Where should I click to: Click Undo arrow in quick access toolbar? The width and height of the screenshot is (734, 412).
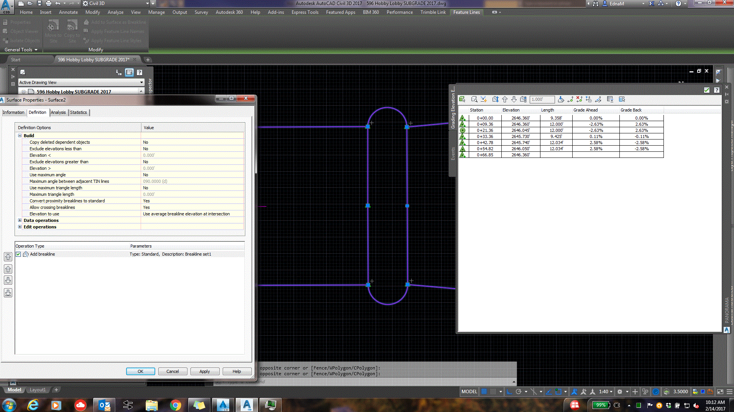57,3
